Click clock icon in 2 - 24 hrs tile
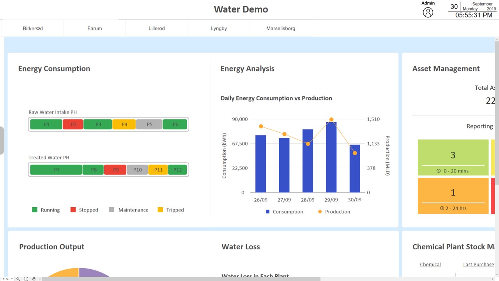Image resolution: width=499 pixels, height=281 pixels. click(442, 208)
